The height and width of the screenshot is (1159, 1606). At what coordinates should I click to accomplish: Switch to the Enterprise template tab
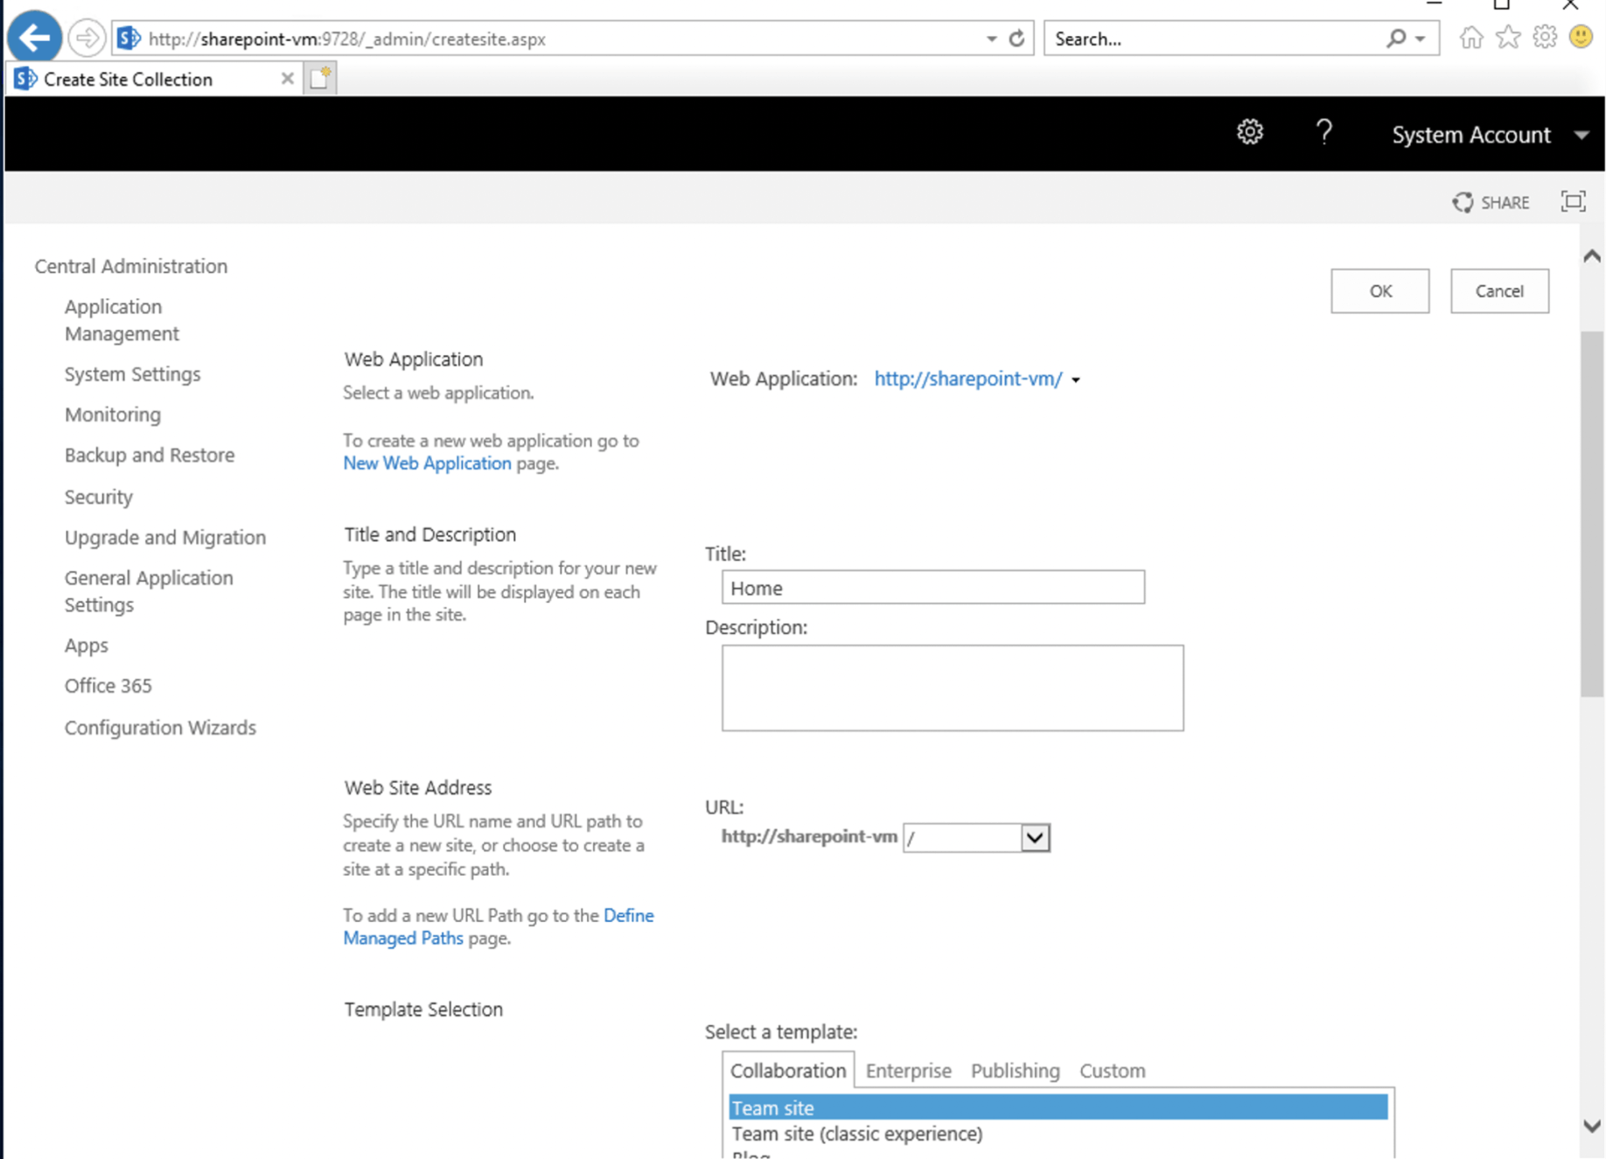click(908, 1071)
